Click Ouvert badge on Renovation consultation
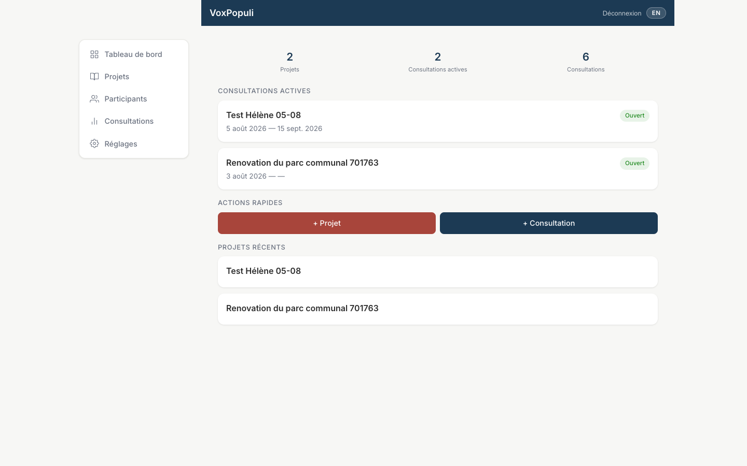Screen dimensions: 747x466 pos(634,163)
